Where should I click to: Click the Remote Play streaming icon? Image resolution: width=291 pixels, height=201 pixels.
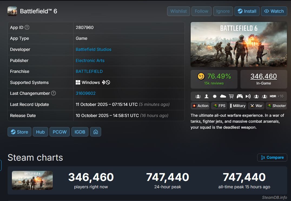point(248,96)
